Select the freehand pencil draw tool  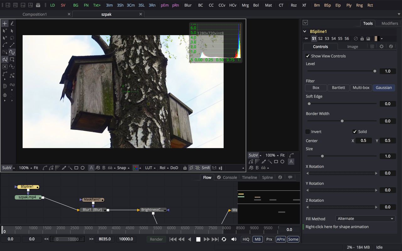(12, 23)
